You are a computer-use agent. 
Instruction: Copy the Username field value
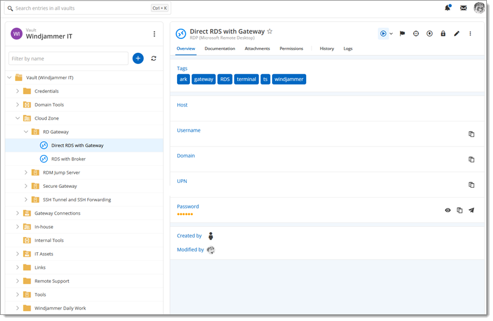click(471, 134)
